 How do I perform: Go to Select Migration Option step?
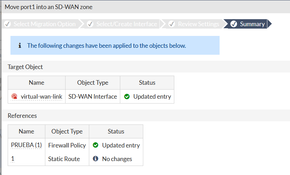[44, 24]
